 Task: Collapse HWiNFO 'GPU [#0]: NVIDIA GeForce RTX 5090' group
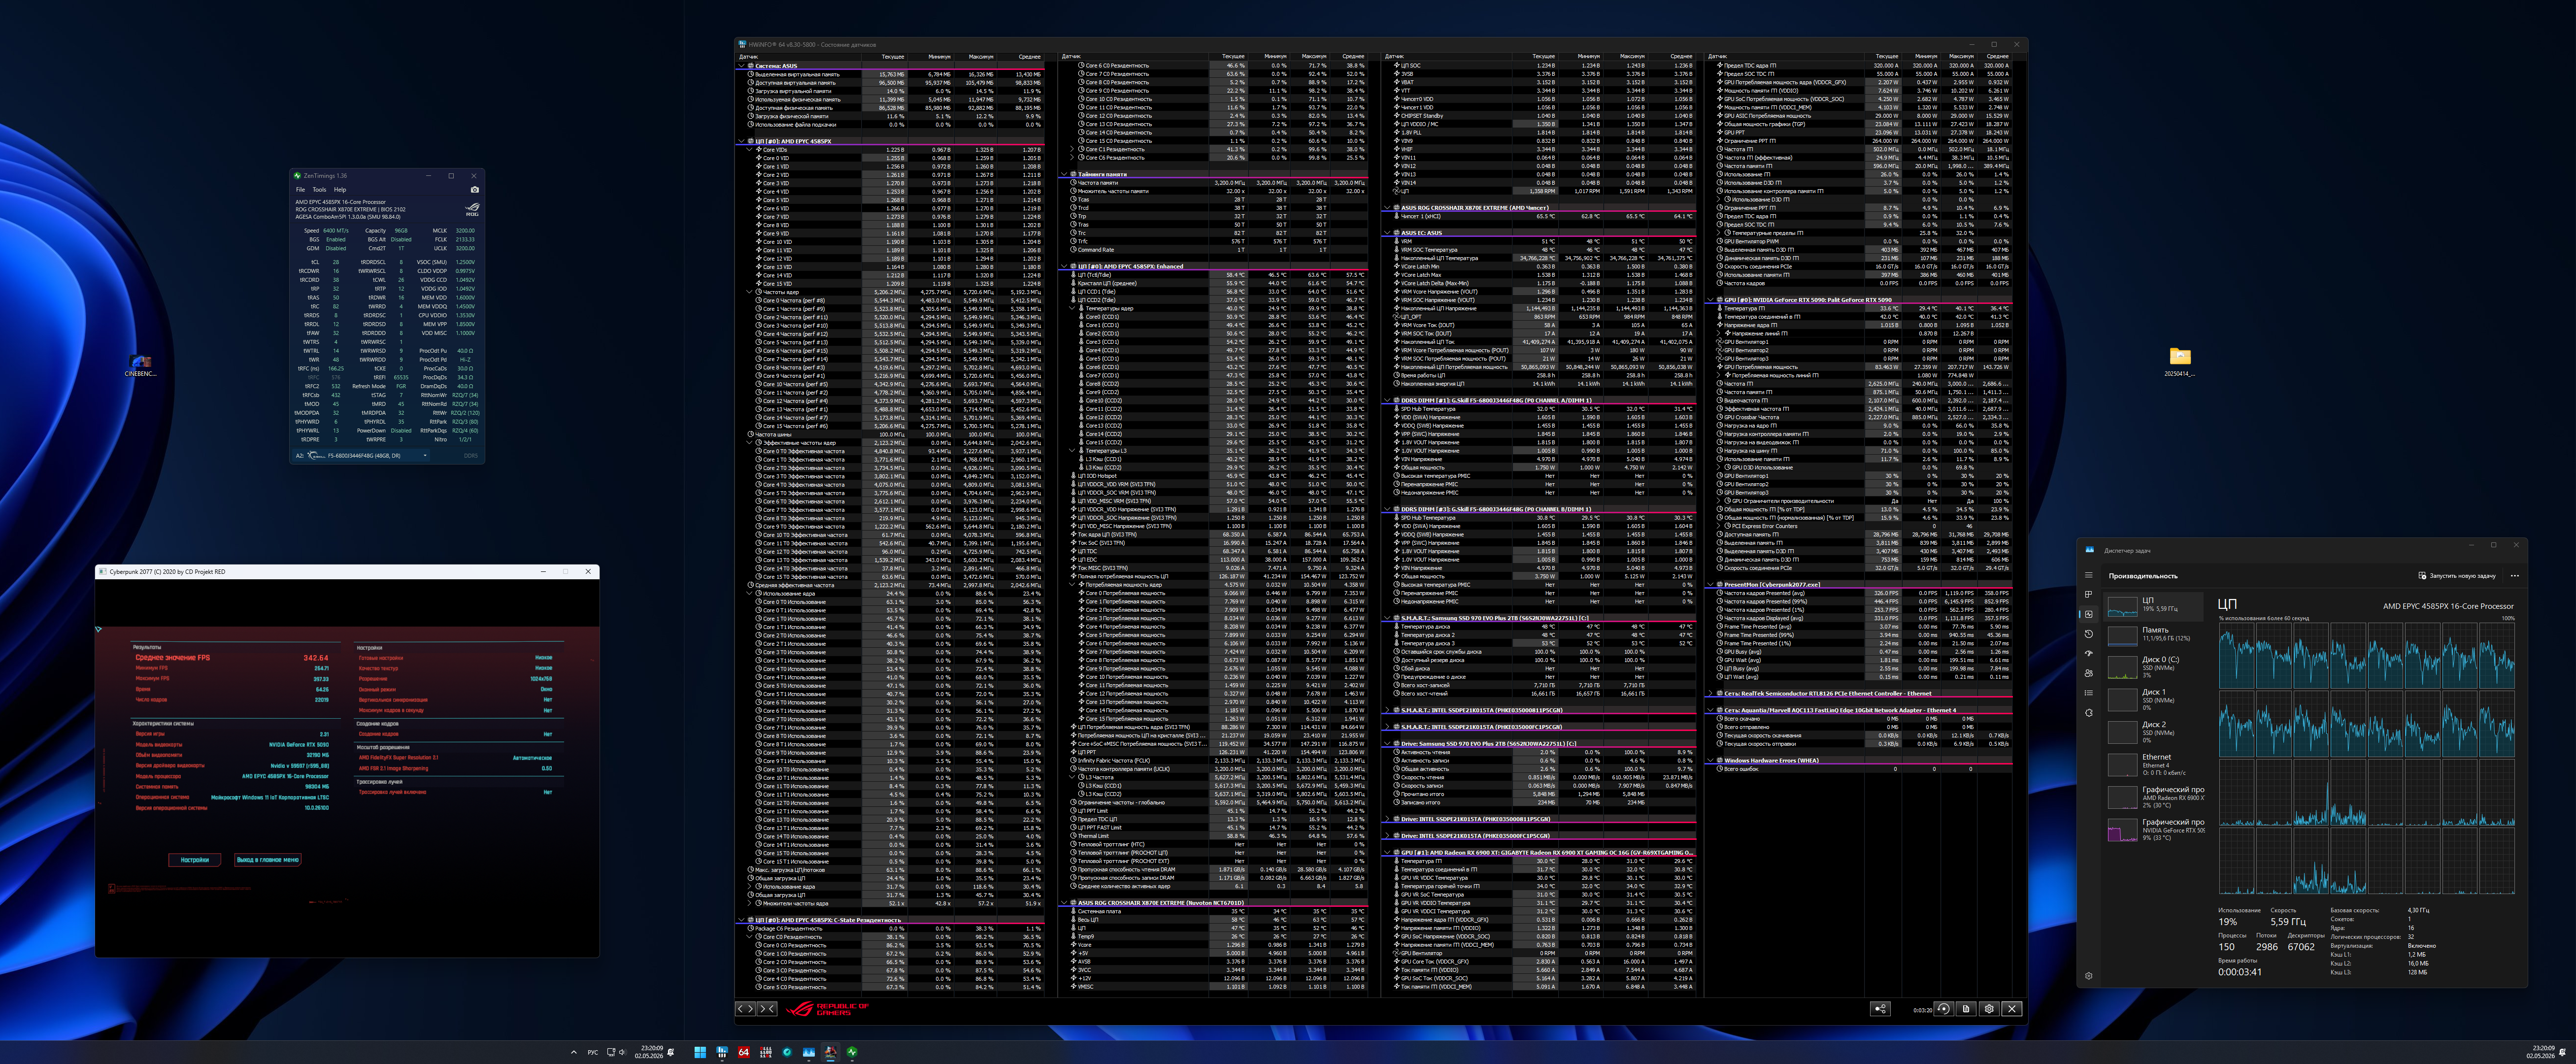coord(1710,300)
